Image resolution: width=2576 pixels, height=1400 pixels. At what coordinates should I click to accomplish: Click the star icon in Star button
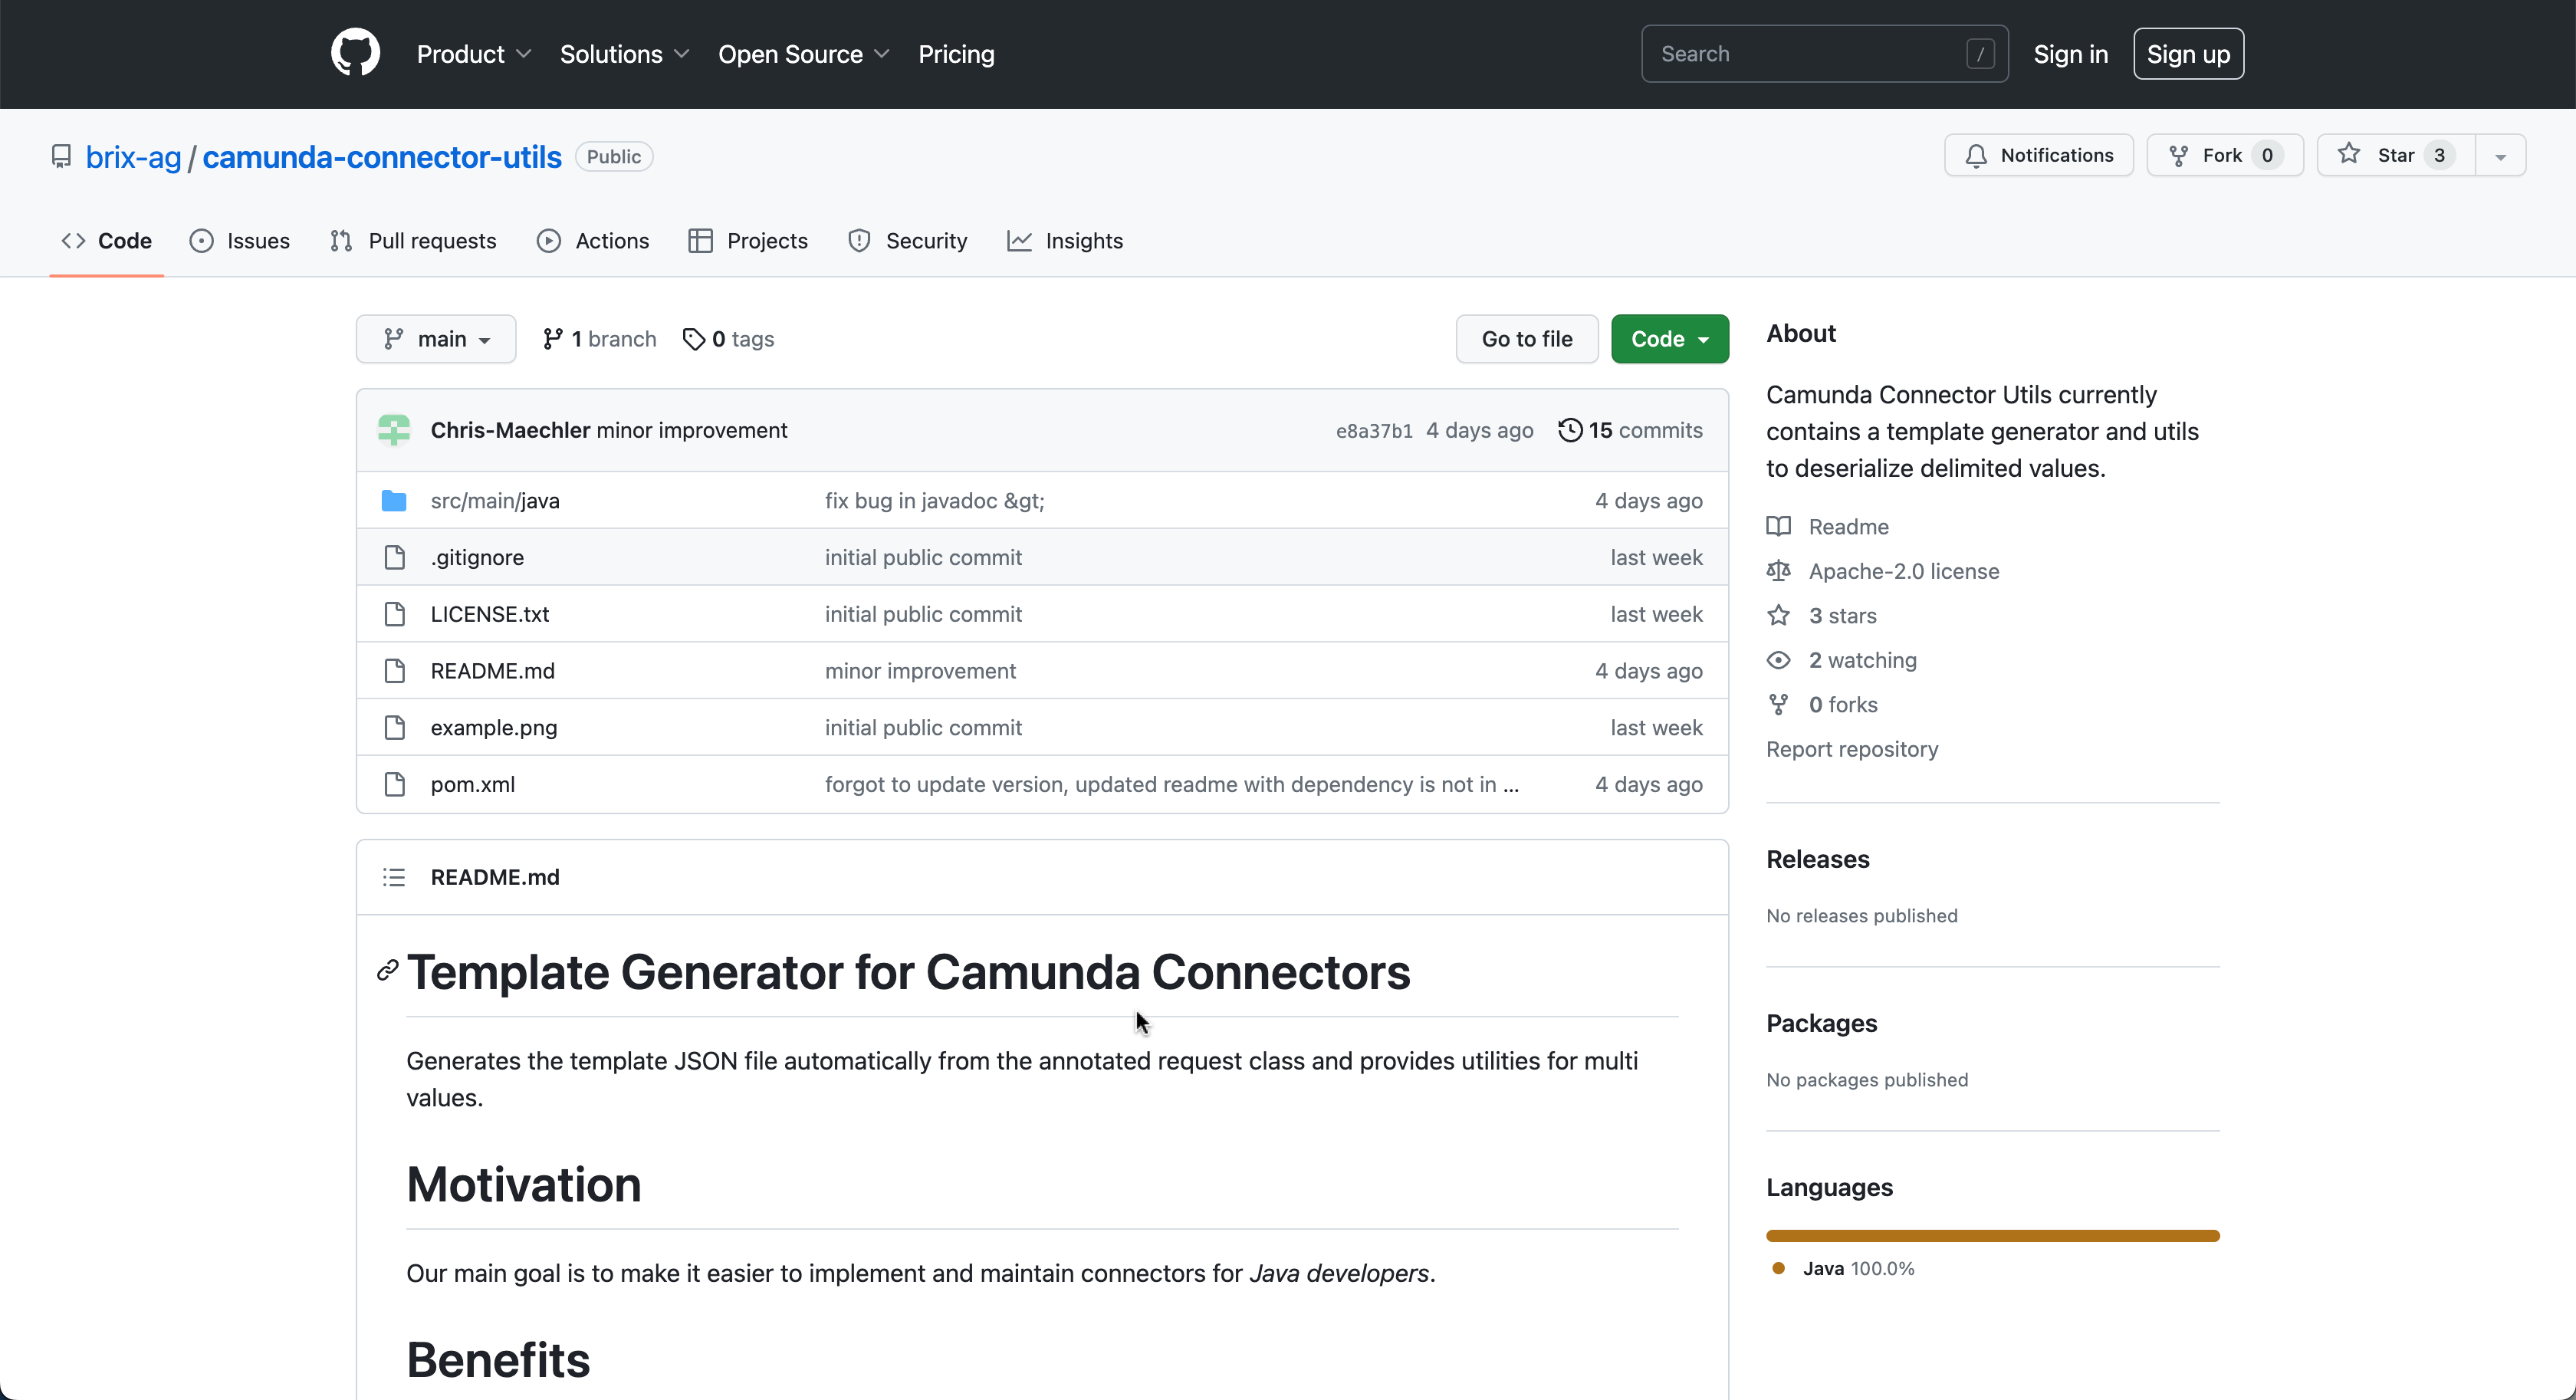pos(2349,154)
